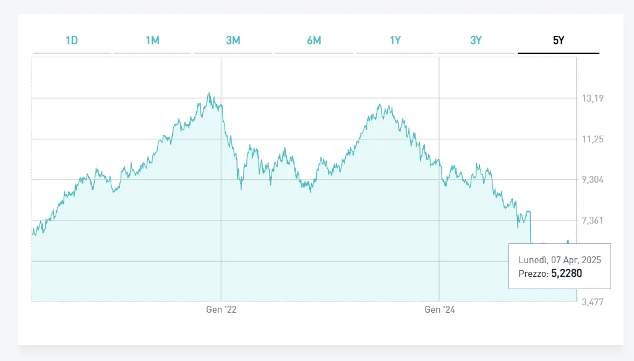Click the Gen '22 date label
Screen dimensions: 634x361
point(221,310)
